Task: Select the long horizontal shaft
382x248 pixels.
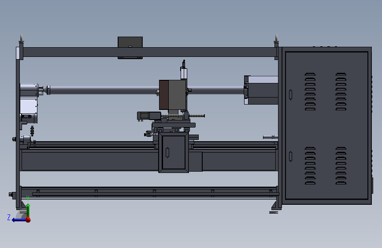Action: tap(146, 90)
